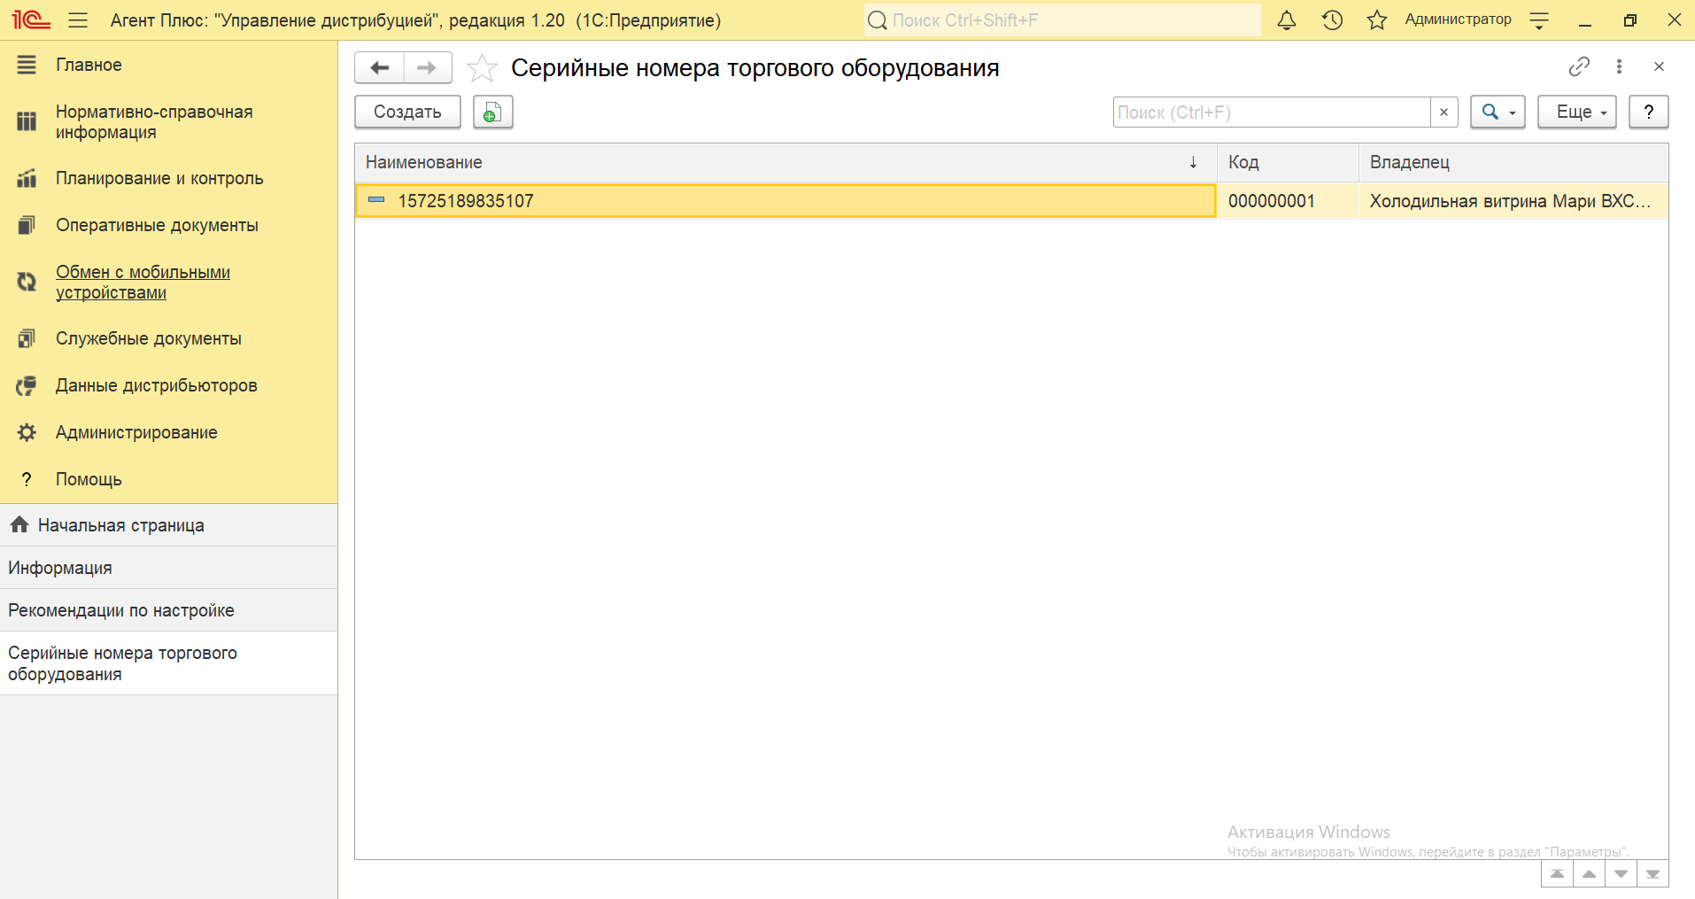1695x899 pixels.
Task: Open Данные дистрибьюторов section
Action: click(x=168, y=385)
